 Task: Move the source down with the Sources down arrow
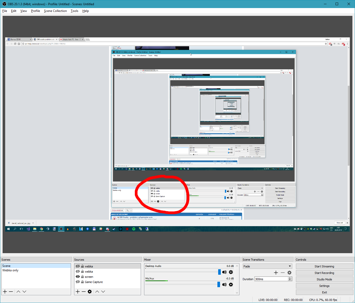click(103, 292)
